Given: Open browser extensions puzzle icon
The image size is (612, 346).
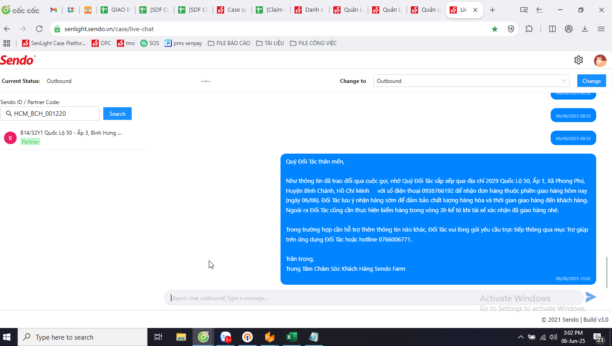Looking at the screenshot, I should (529, 29).
